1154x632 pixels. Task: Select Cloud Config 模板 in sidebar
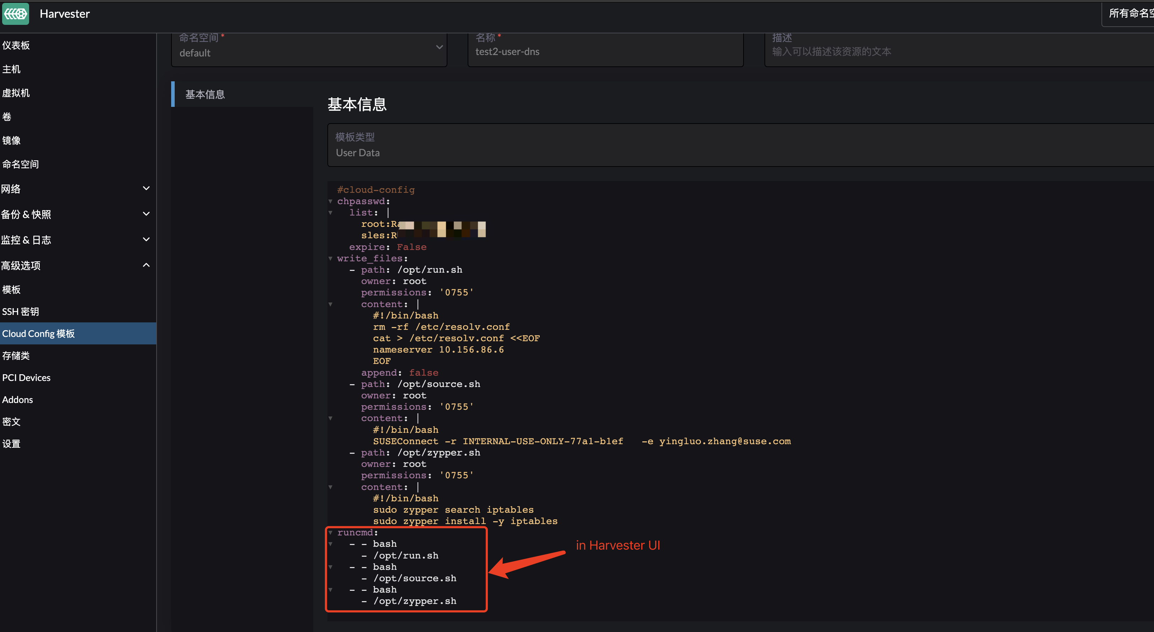tap(39, 333)
